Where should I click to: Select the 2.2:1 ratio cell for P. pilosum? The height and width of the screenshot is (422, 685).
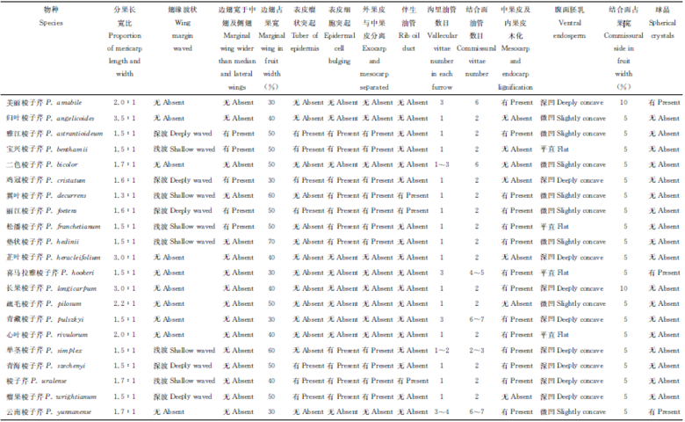[x=125, y=303]
